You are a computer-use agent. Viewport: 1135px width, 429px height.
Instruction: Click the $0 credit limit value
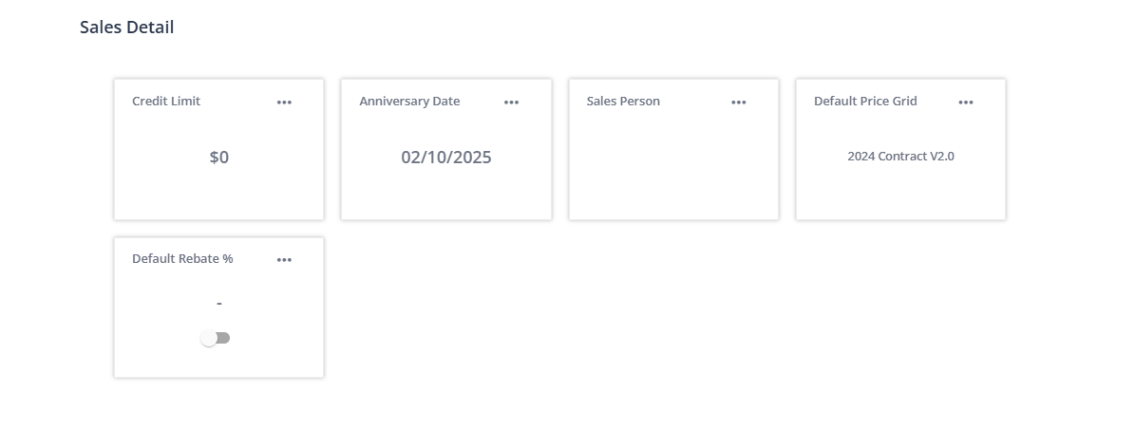pos(218,158)
